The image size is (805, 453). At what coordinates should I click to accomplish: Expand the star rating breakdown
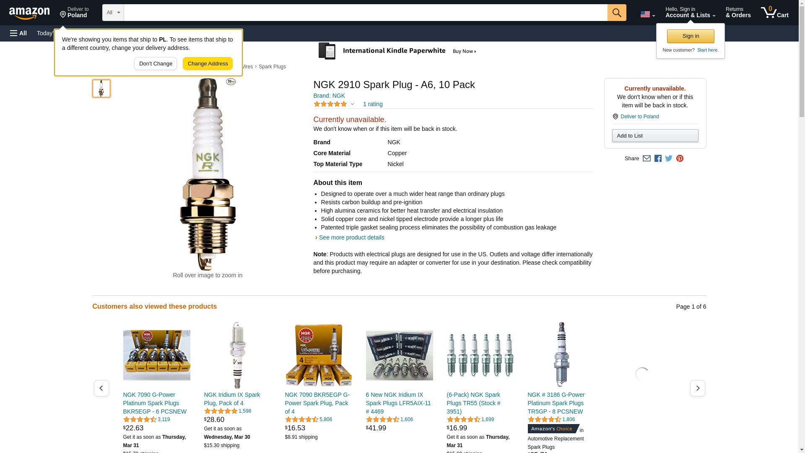352,104
